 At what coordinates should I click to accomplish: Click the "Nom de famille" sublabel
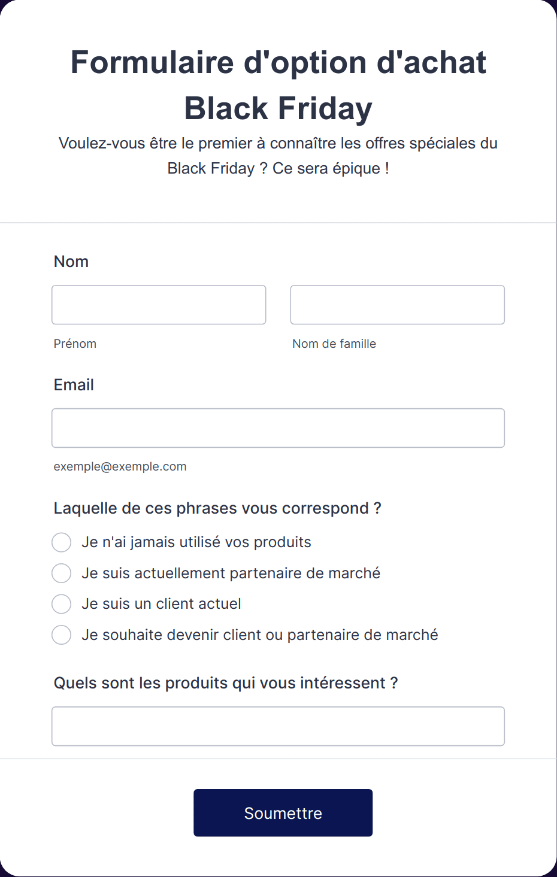(334, 344)
